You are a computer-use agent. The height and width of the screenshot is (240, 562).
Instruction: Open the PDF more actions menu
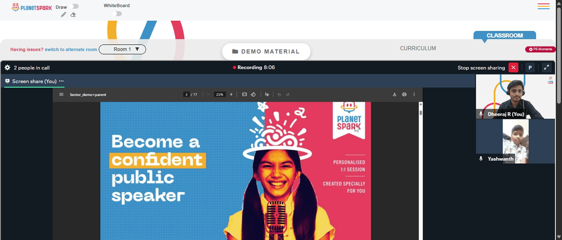(x=414, y=94)
